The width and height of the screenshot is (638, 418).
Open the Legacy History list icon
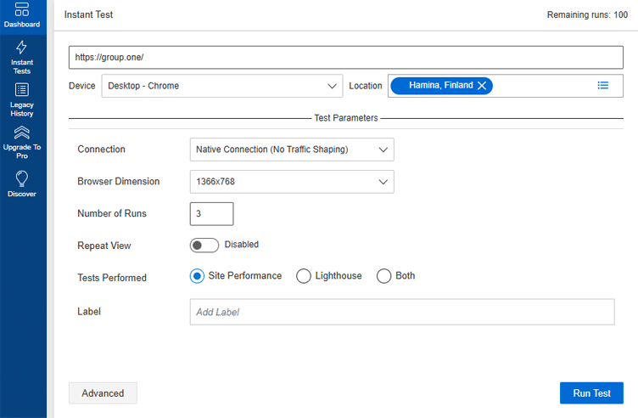[x=22, y=90]
